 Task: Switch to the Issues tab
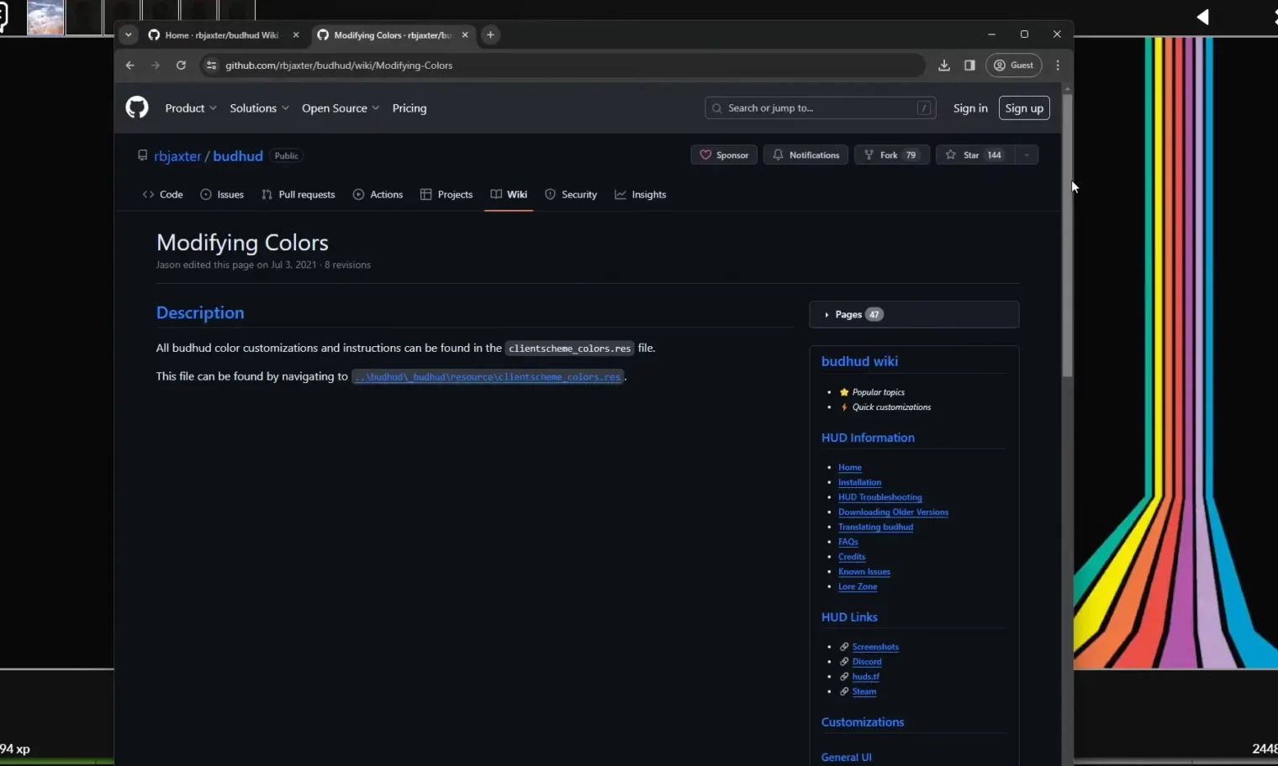click(222, 194)
